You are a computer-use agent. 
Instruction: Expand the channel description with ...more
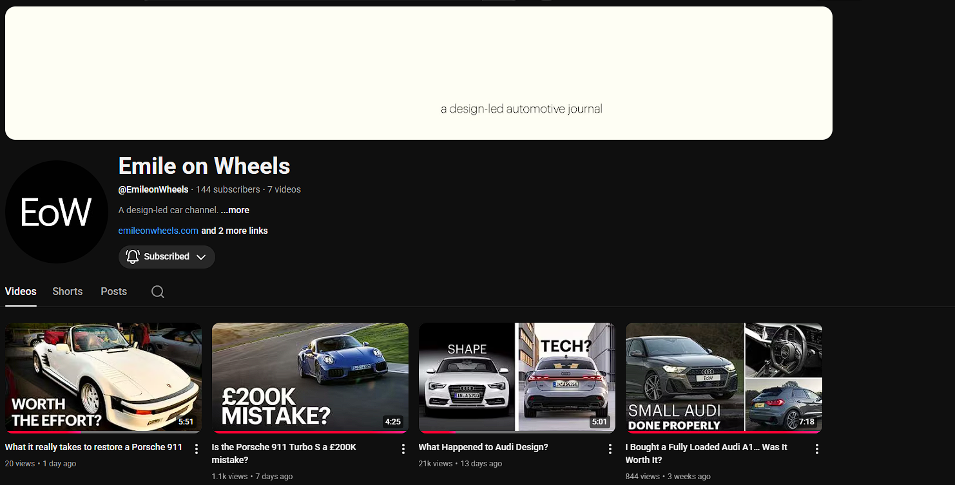coord(235,210)
